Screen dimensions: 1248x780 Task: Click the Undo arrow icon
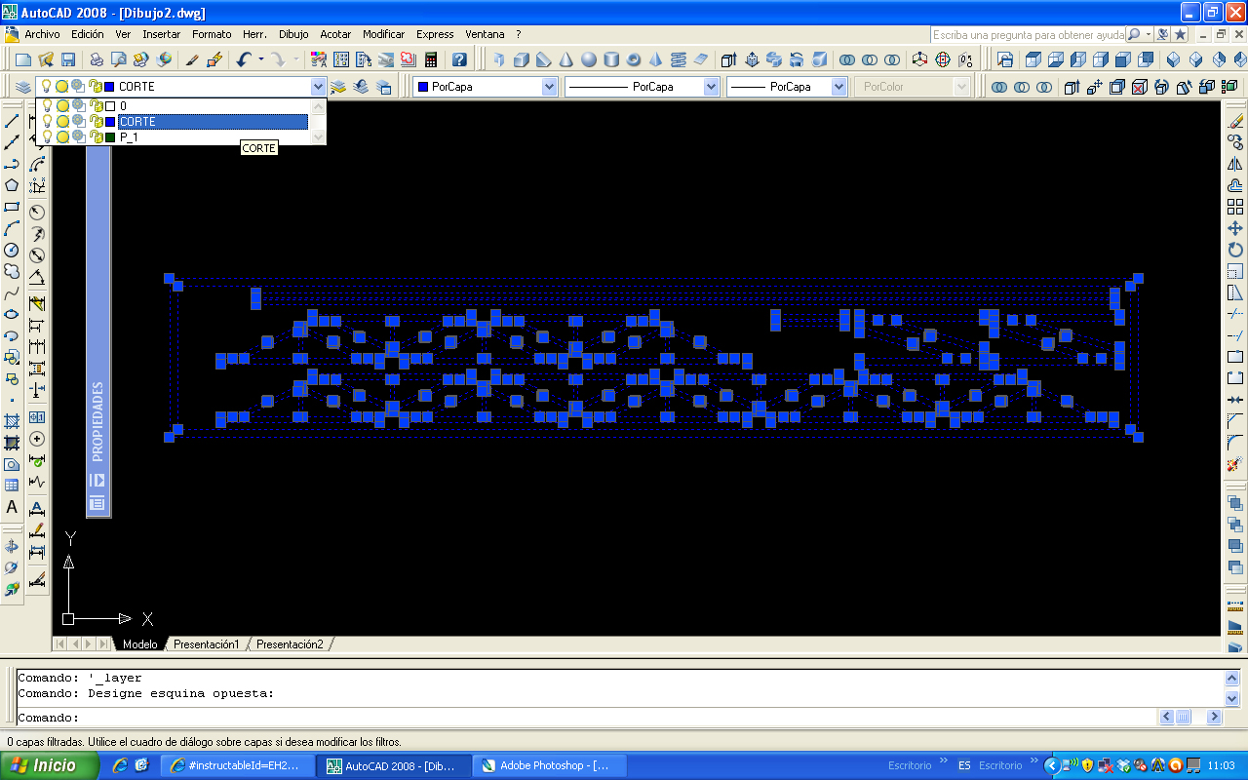click(244, 59)
